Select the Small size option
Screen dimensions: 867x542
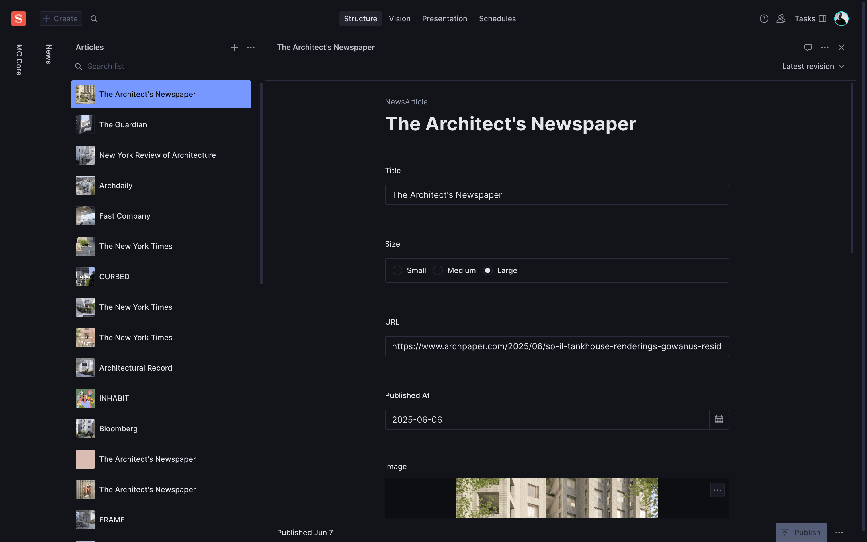tap(397, 270)
